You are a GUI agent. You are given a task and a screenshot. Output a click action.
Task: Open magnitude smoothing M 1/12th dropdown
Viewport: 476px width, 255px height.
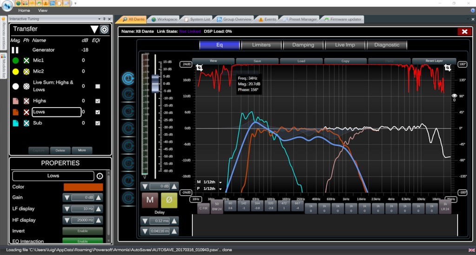[220, 182]
